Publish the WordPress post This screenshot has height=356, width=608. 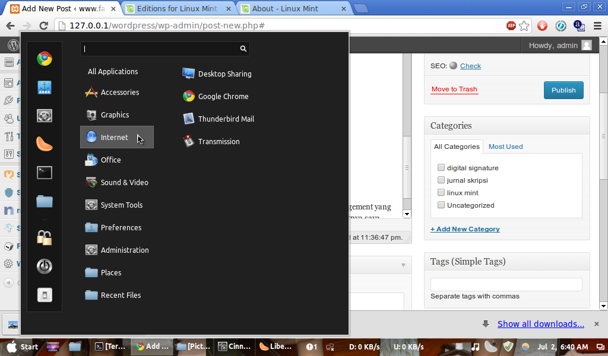click(x=563, y=90)
